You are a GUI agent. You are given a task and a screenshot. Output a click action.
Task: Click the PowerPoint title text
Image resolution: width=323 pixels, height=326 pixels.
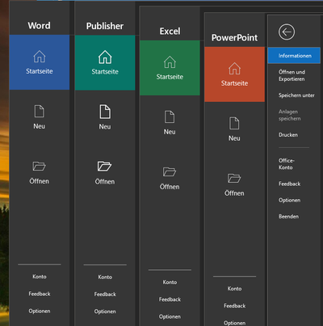coord(234,38)
